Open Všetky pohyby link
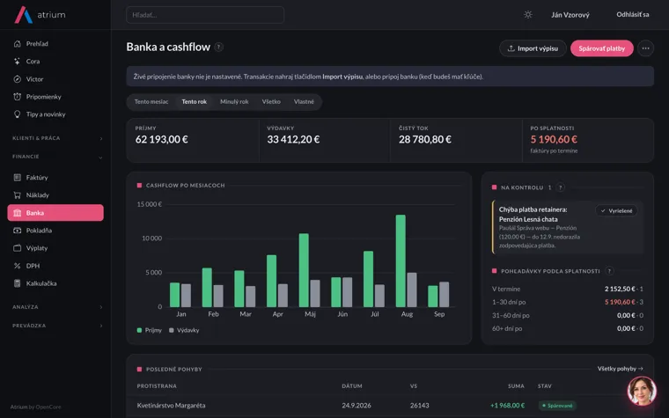The height and width of the screenshot is (418, 669). [x=620, y=369]
